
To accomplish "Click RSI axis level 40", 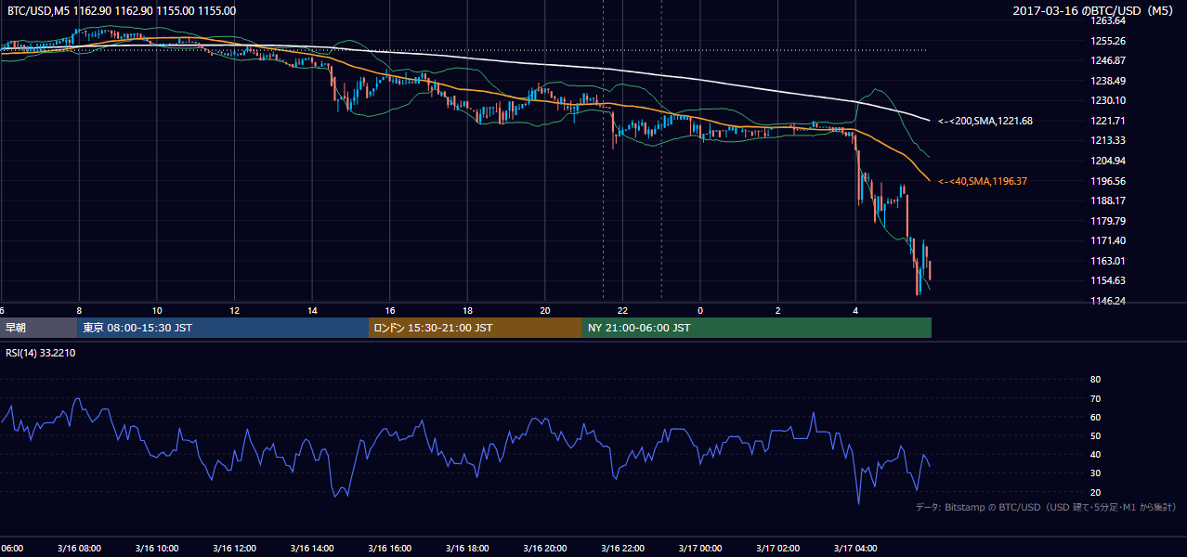I will [1095, 454].
